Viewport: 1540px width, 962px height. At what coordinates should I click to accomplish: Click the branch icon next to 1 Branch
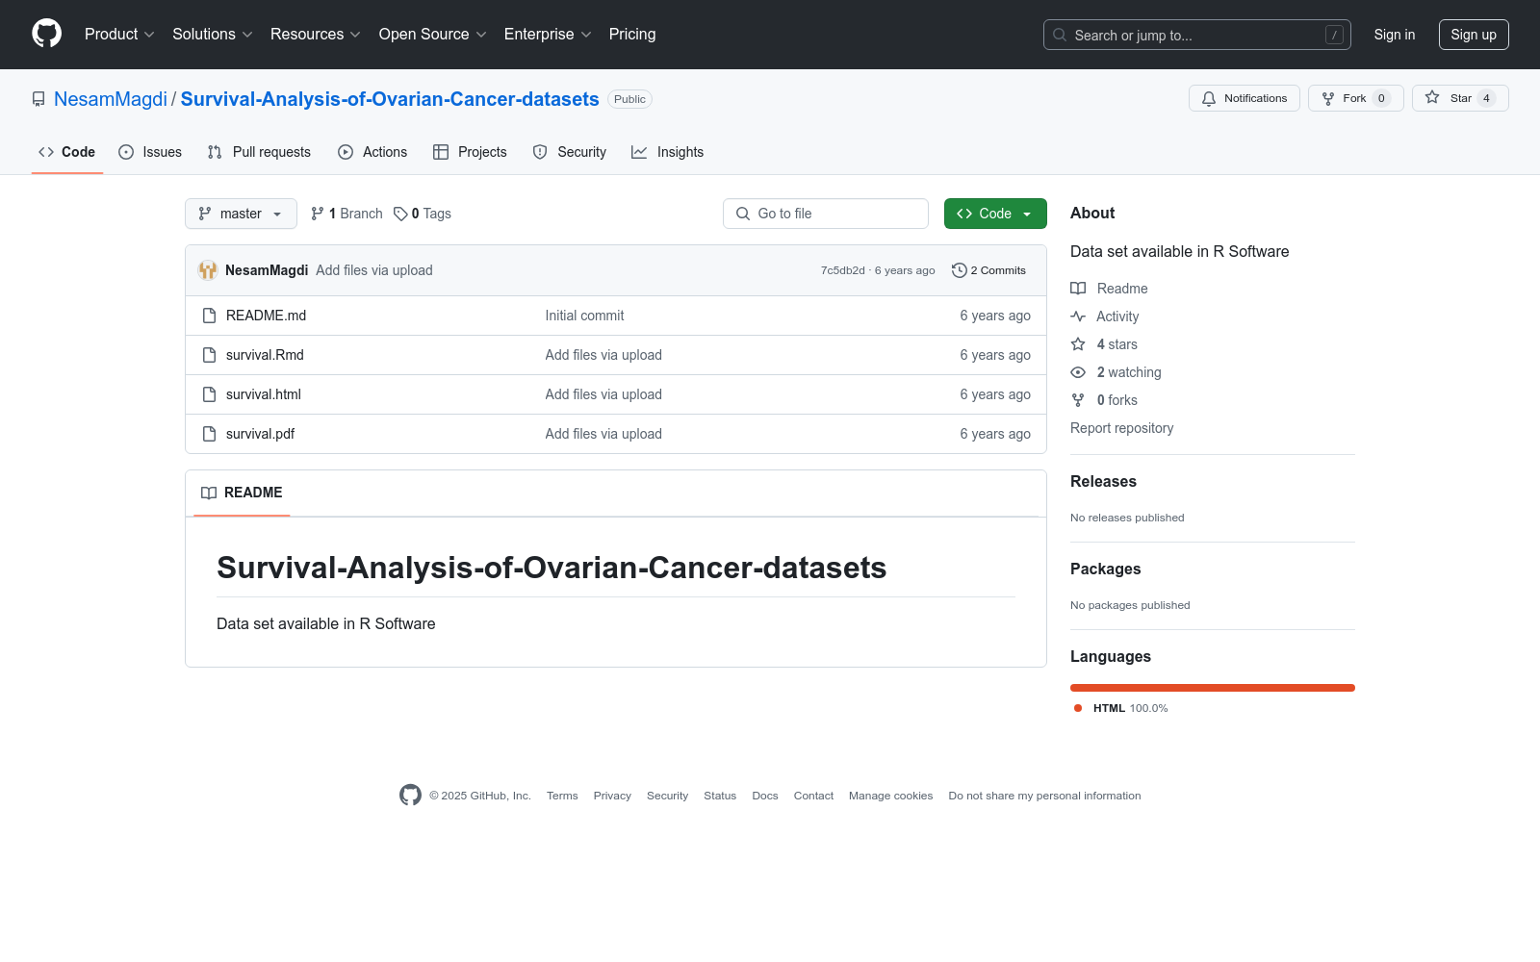tap(318, 214)
